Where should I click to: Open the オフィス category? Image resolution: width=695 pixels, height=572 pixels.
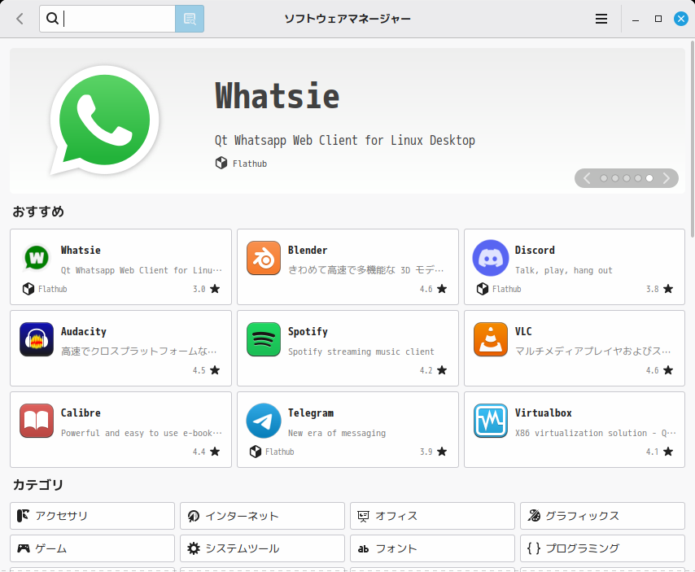coord(432,516)
